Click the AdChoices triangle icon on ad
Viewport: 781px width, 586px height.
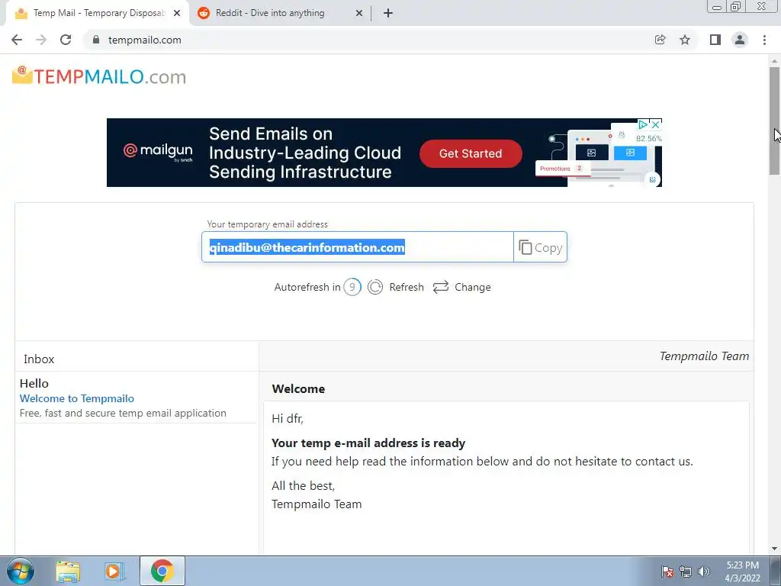coord(643,124)
